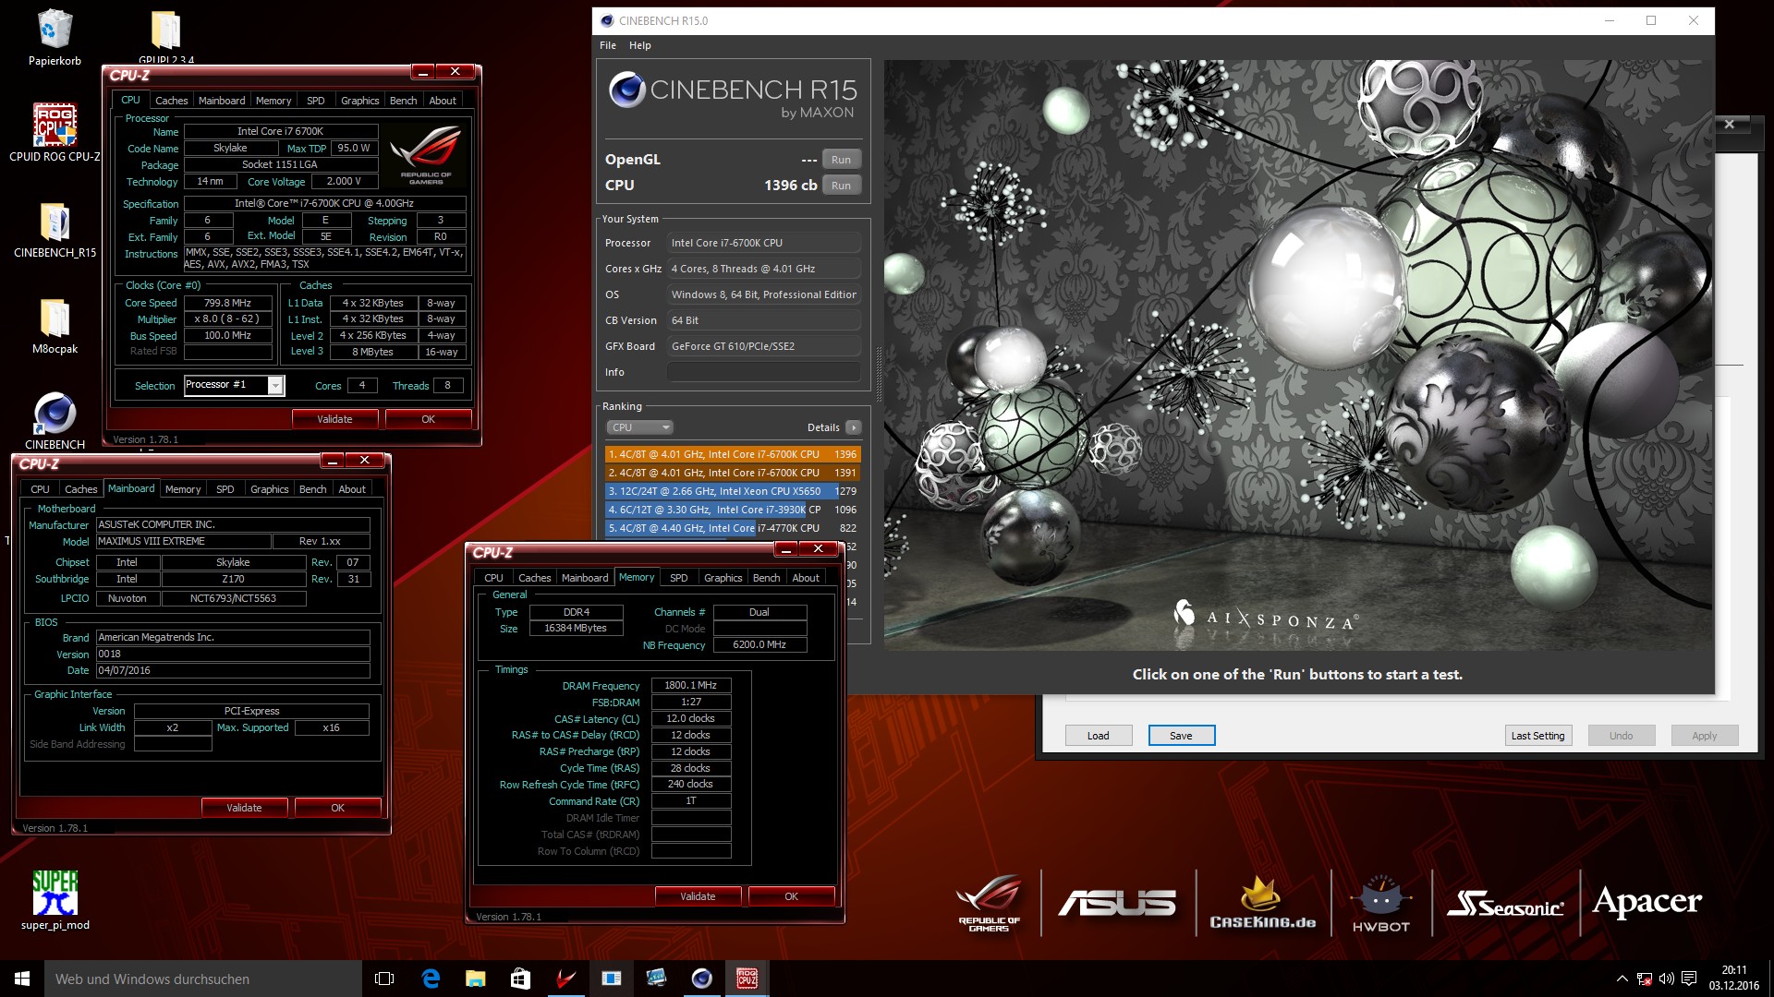1774x997 pixels.
Task: Click the GeForce GT 610 GFX Board field
Action: (763, 346)
